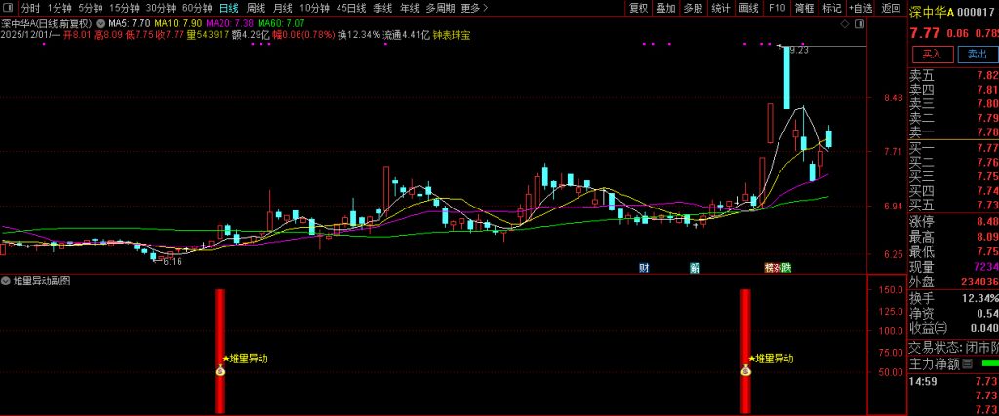Viewport: 999px width, 416px height.
Task: Open the 主力净额 list icon
Action: (967, 363)
